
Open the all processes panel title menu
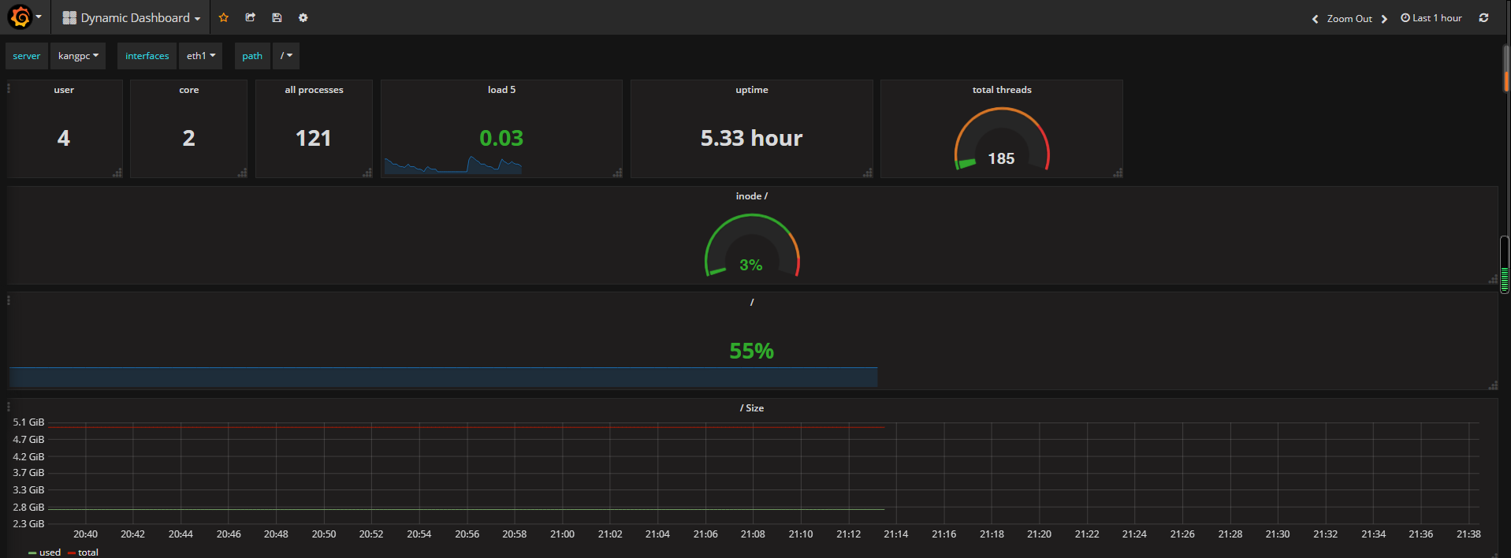click(314, 90)
